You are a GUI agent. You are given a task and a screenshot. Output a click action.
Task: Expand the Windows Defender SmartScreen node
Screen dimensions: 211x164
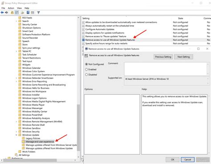(x=16, y=78)
